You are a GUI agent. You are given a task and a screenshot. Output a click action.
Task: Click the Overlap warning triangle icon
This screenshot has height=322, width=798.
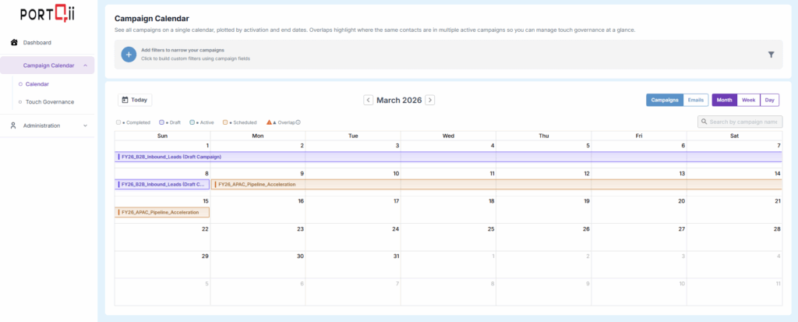pyautogui.click(x=270, y=122)
